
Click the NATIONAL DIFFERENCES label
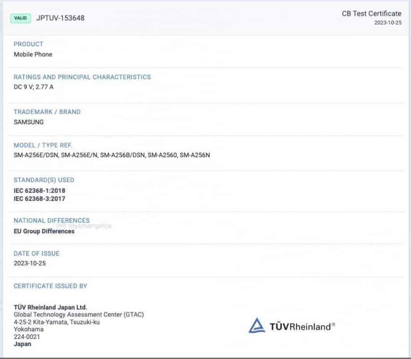[x=51, y=220]
